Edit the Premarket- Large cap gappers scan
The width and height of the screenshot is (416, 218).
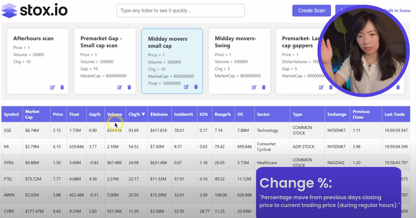coord(321,87)
